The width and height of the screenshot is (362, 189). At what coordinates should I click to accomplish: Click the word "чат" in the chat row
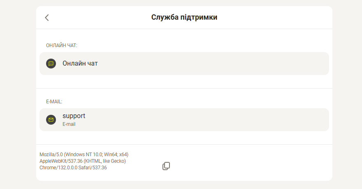coord(92,64)
